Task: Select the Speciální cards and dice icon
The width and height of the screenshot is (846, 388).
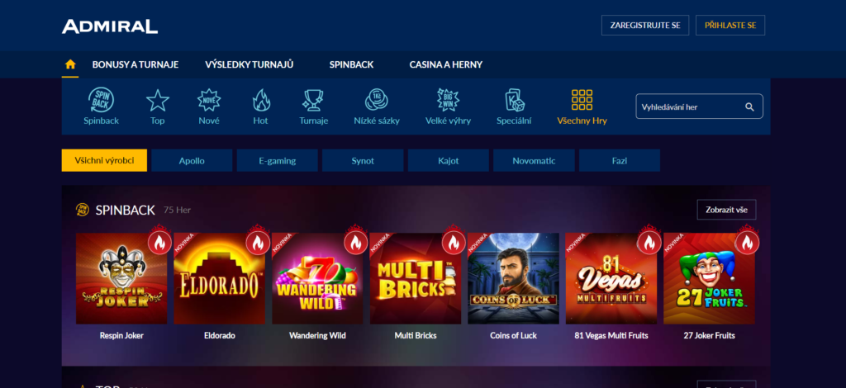Action: pyautogui.click(x=514, y=100)
